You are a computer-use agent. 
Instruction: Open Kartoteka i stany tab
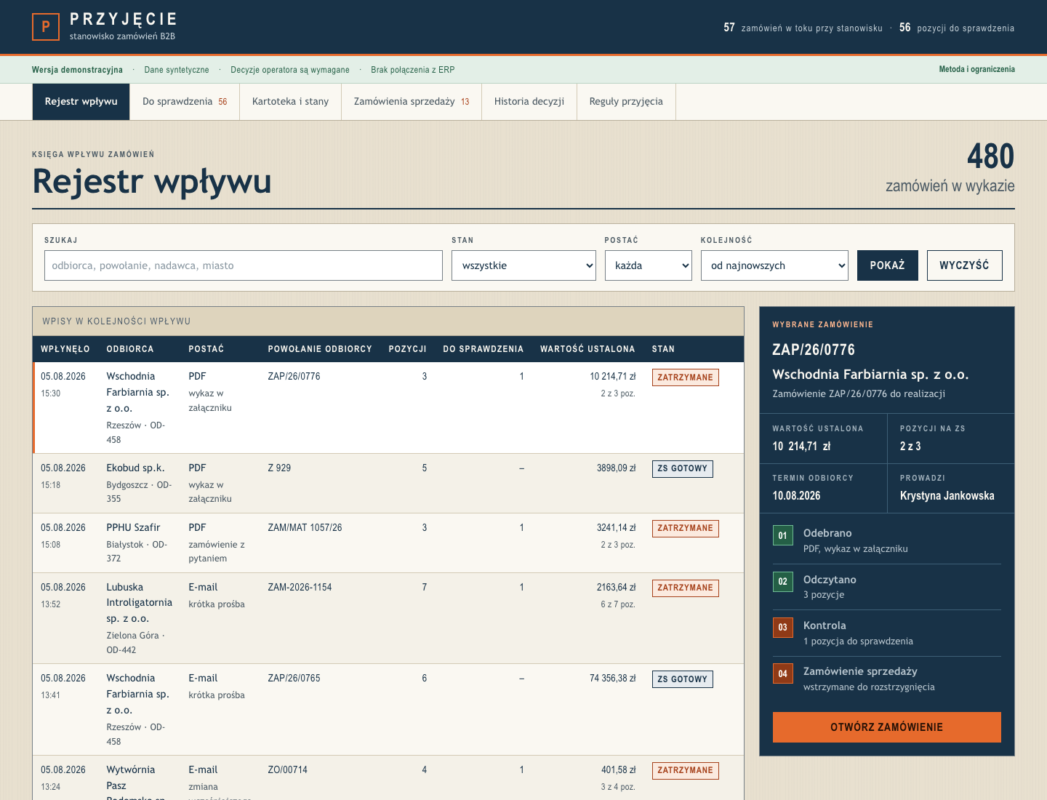tap(290, 101)
